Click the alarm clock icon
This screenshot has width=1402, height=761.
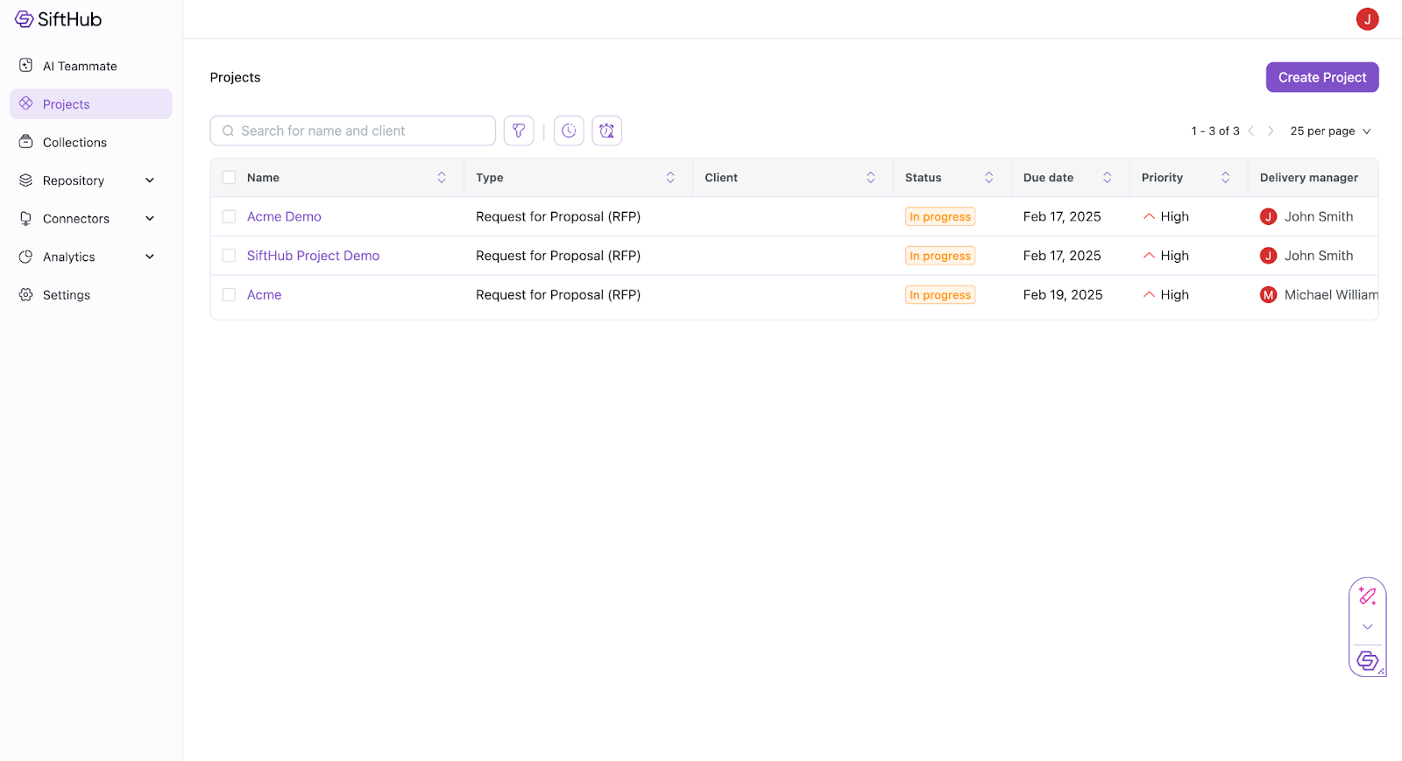(x=606, y=130)
